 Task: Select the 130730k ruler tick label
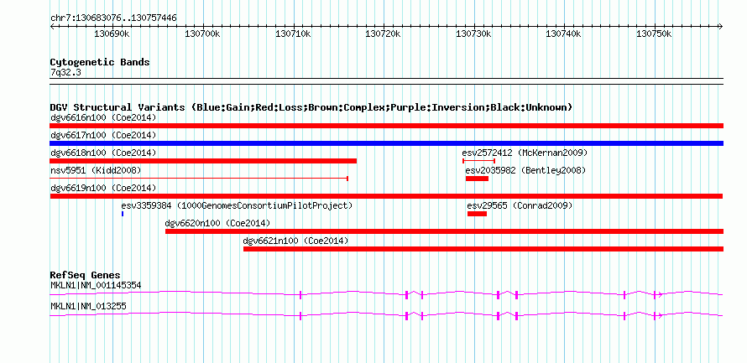473,34
